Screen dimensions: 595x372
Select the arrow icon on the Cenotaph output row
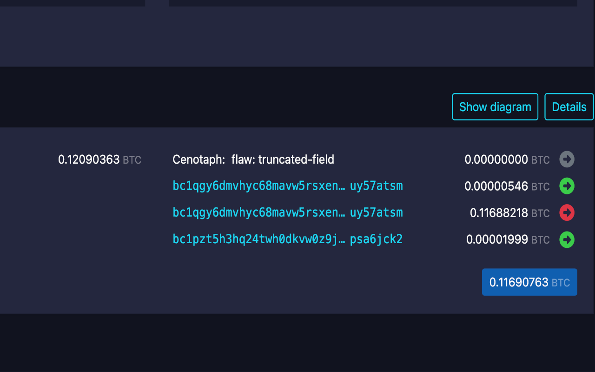coord(566,159)
